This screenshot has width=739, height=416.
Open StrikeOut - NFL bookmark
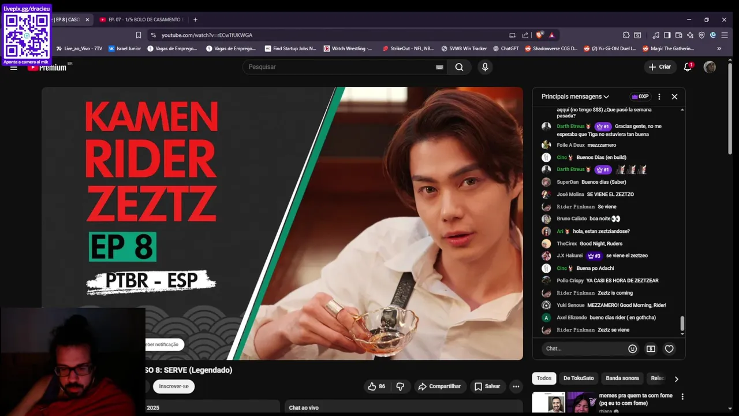click(x=408, y=49)
